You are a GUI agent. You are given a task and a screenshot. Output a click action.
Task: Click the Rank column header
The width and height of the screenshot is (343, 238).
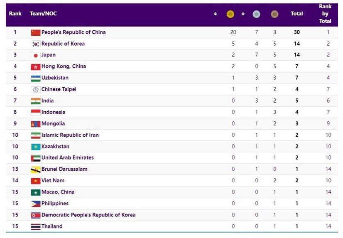click(15, 14)
